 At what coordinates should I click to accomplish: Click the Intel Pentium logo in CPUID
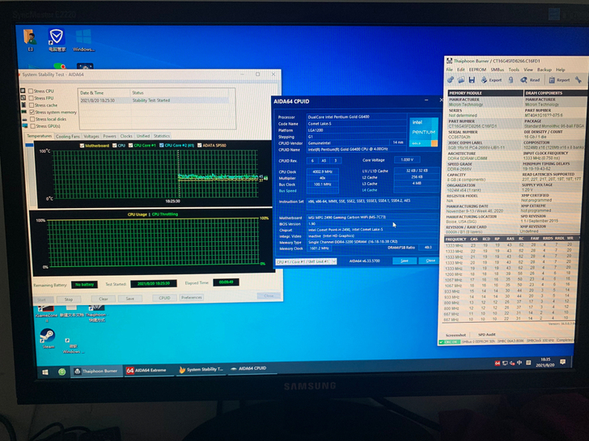[423, 132]
